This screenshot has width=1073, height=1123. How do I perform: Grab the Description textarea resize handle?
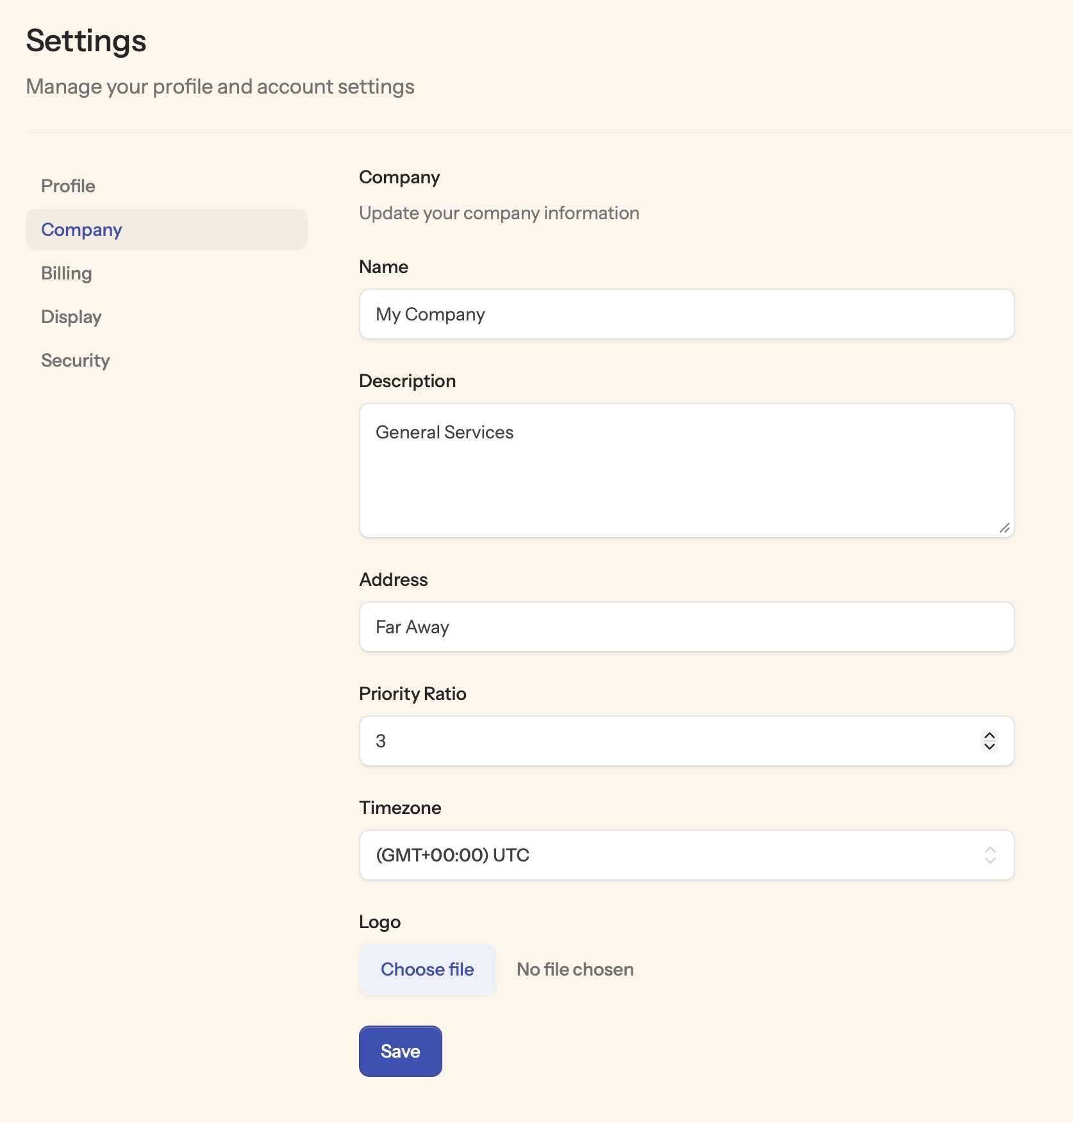click(1004, 528)
